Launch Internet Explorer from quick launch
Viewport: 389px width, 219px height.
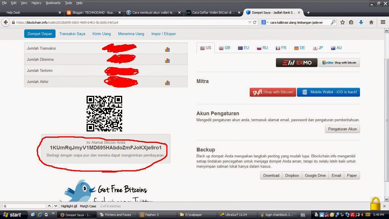(40, 215)
